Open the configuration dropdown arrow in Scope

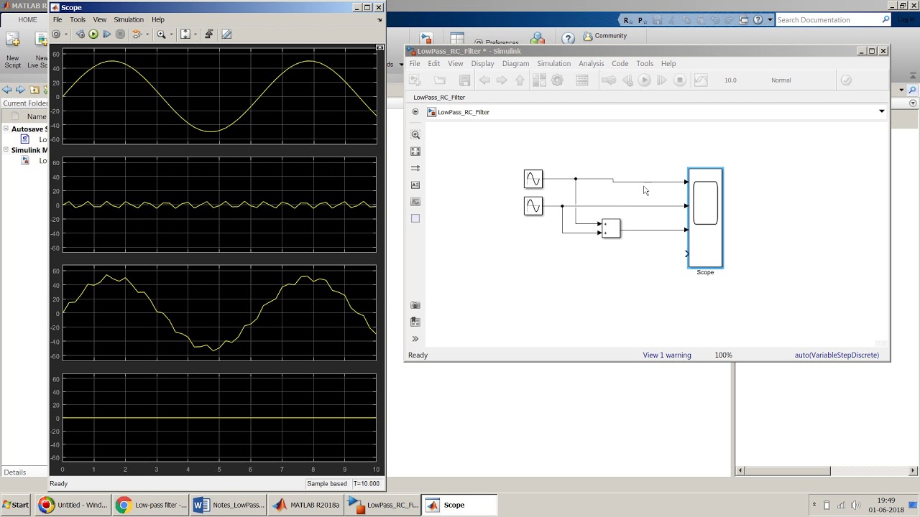(x=66, y=34)
